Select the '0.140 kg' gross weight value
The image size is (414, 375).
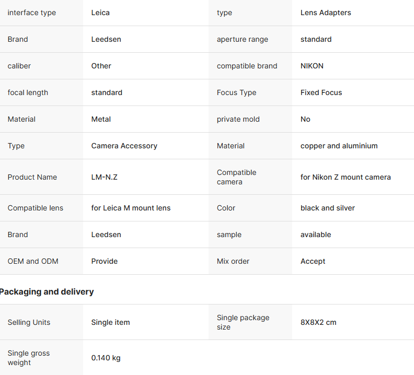coord(106,358)
